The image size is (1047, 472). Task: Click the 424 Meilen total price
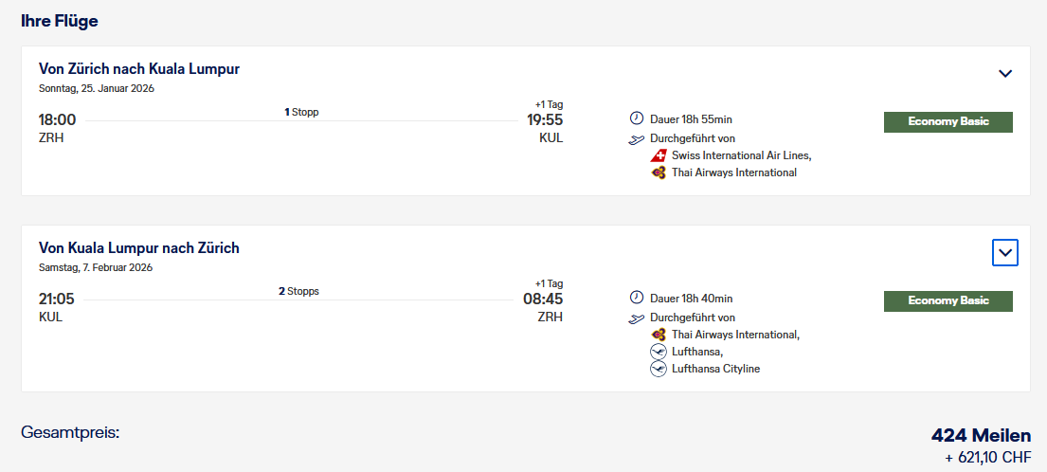tap(981, 436)
